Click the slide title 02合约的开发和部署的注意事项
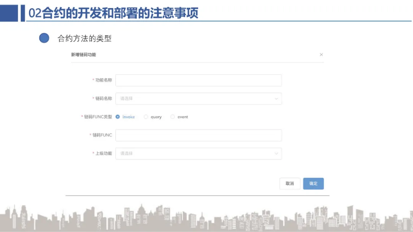413x232 pixels. tap(113, 13)
